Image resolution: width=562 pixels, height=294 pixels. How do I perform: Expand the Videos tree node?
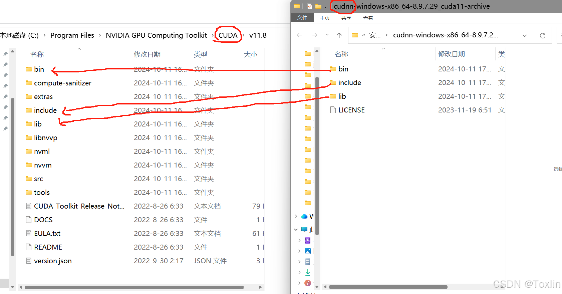pyautogui.click(x=299, y=240)
